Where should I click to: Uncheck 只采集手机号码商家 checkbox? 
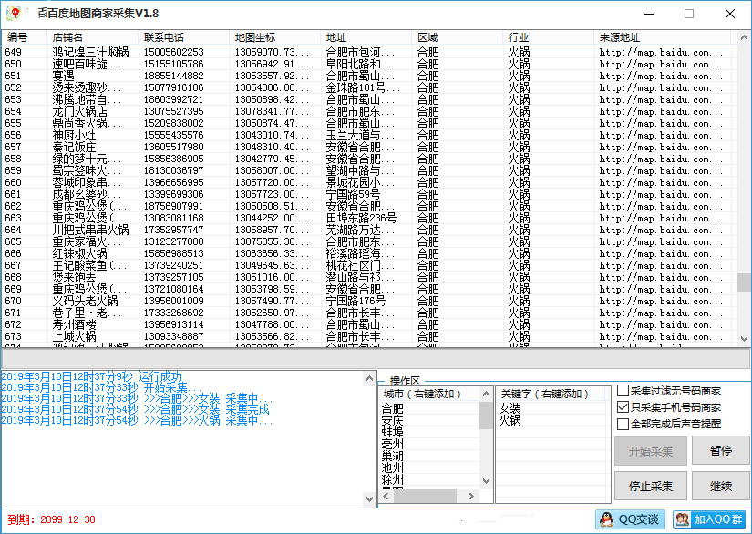click(x=623, y=407)
